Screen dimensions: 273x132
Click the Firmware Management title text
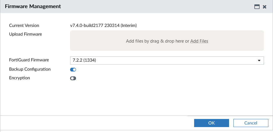[33, 6]
